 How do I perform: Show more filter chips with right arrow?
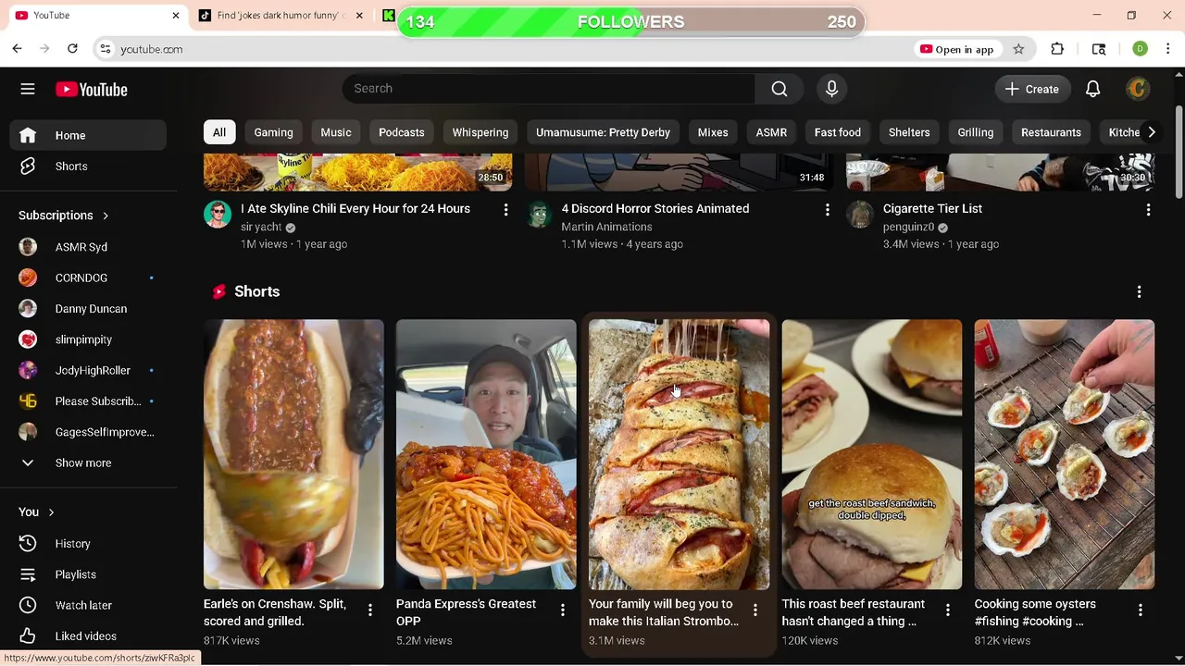click(x=1152, y=132)
